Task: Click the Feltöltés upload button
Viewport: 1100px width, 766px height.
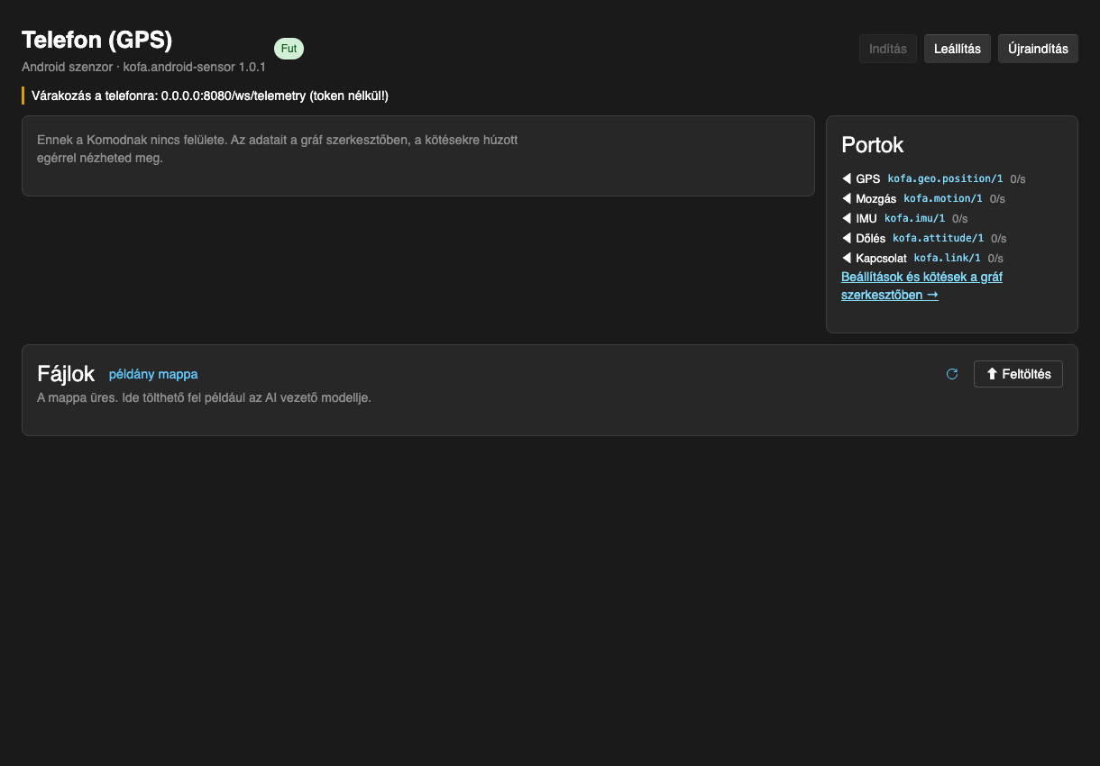Action: tap(1018, 374)
